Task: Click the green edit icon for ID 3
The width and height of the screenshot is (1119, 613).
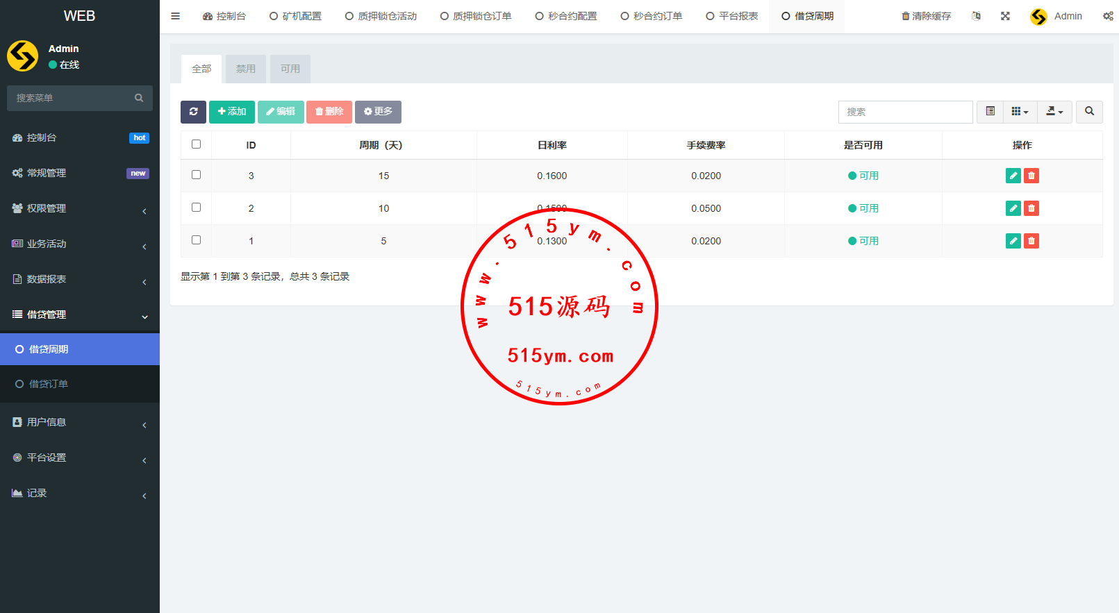Action: click(1013, 176)
